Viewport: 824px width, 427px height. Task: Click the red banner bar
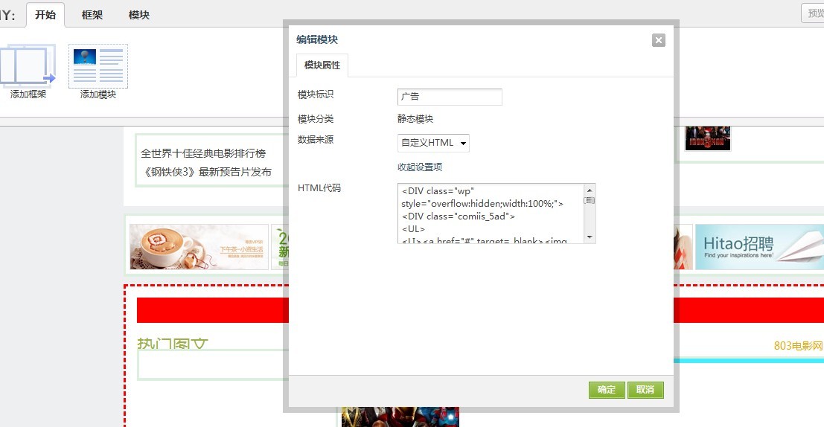pyautogui.click(x=213, y=310)
